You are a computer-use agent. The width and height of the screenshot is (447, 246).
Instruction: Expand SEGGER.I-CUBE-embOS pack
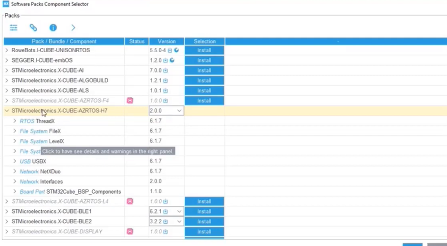[7, 60]
